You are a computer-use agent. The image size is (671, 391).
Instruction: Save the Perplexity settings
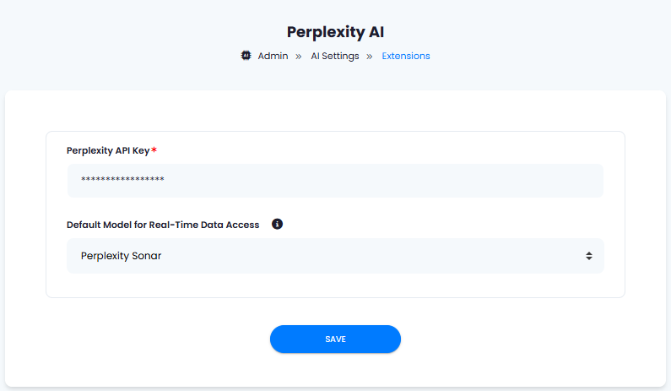[x=335, y=339]
